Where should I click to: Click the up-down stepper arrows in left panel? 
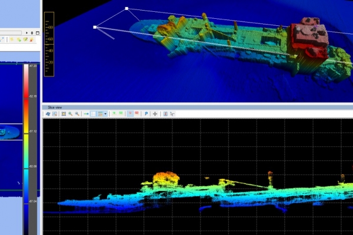coord(32,33)
